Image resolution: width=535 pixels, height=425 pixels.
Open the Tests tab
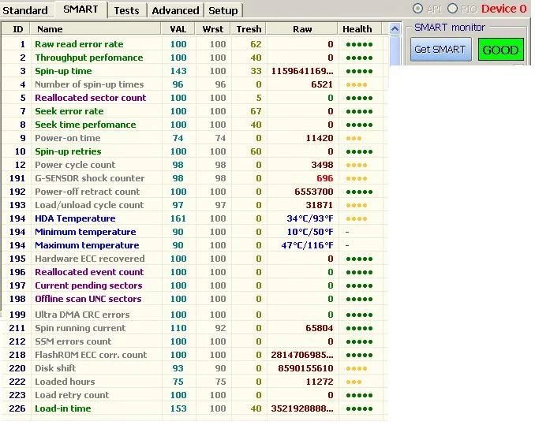pyautogui.click(x=126, y=10)
